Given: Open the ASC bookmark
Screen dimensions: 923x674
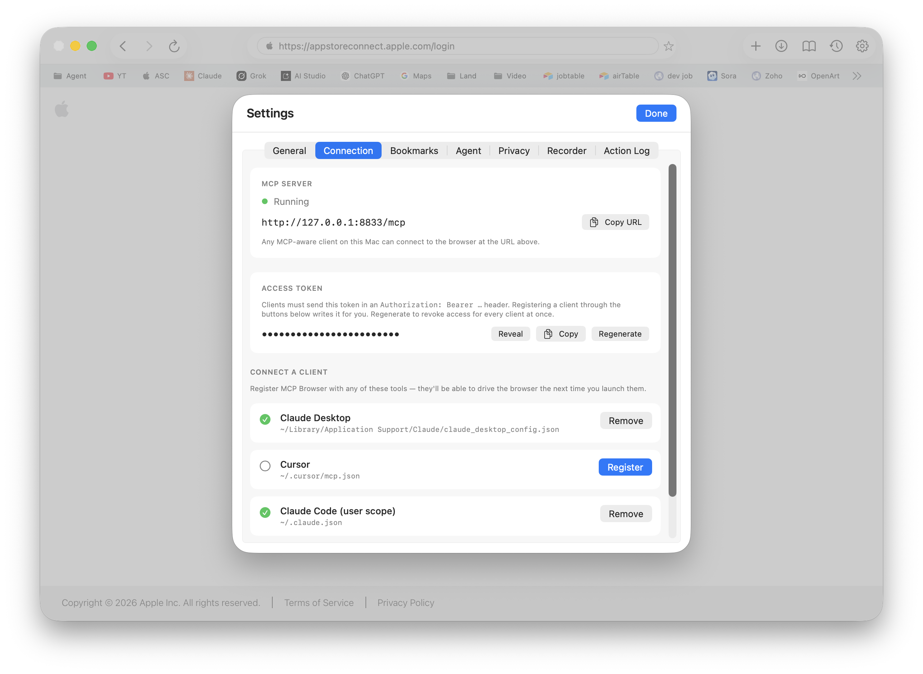Looking at the screenshot, I should (156, 76).
